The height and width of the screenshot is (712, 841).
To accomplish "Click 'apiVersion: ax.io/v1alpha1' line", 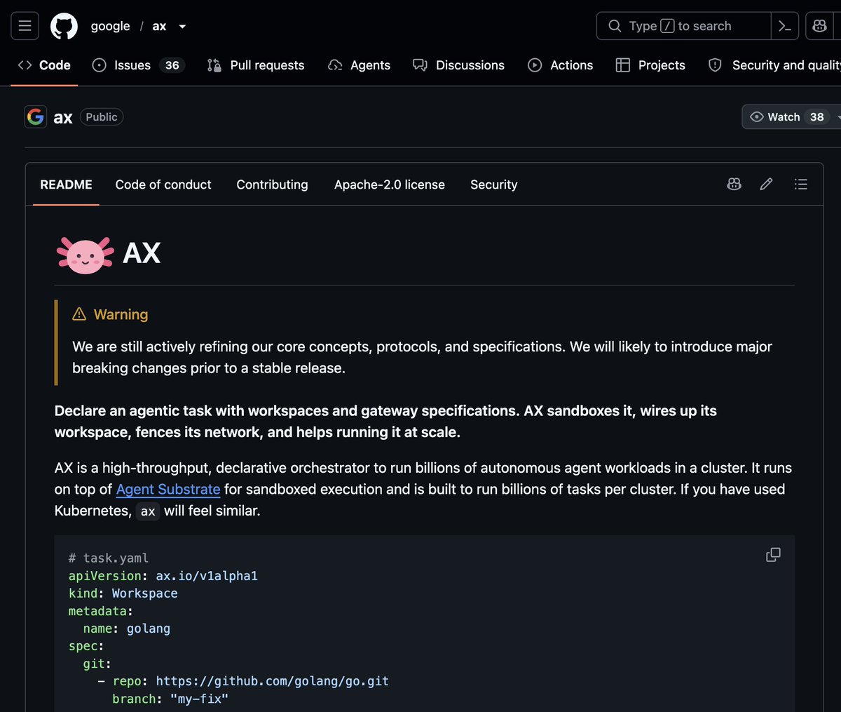I will [163, 576].
